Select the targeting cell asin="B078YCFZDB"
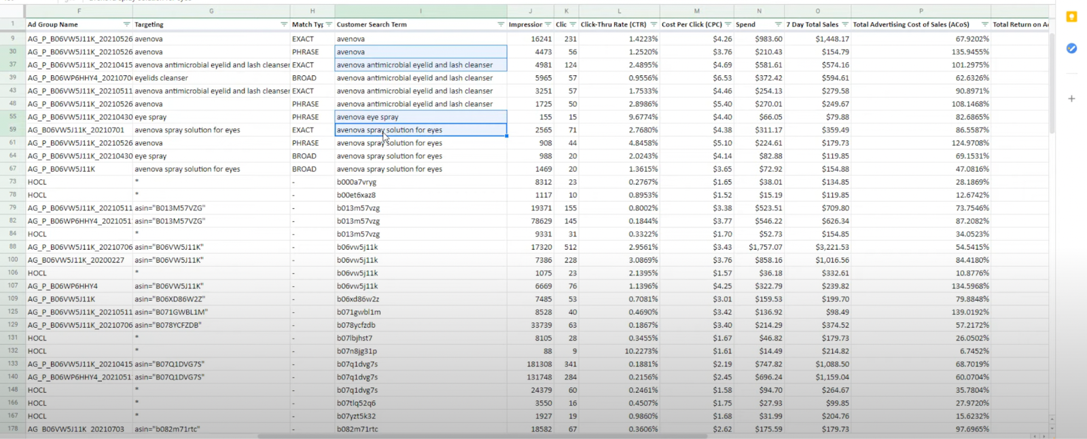Screen dimensions: 1087x439 click(x=211, y=325)
